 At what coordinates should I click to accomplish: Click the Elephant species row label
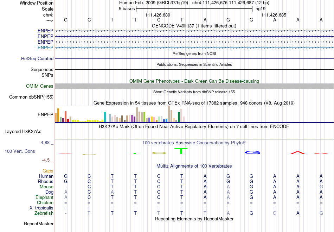coord(45,197)
